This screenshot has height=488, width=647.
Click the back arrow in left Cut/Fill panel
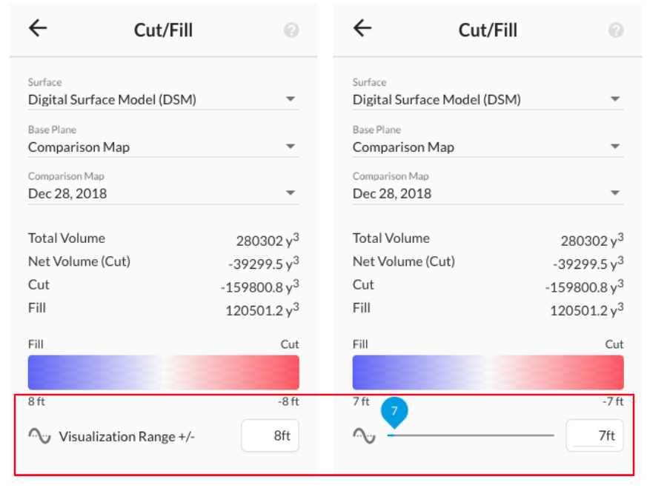coord(38,28)
